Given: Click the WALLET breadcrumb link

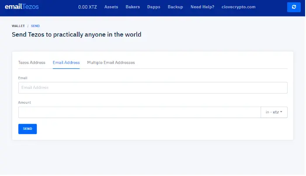Looking at the screenshot, I should coord(18,26).
